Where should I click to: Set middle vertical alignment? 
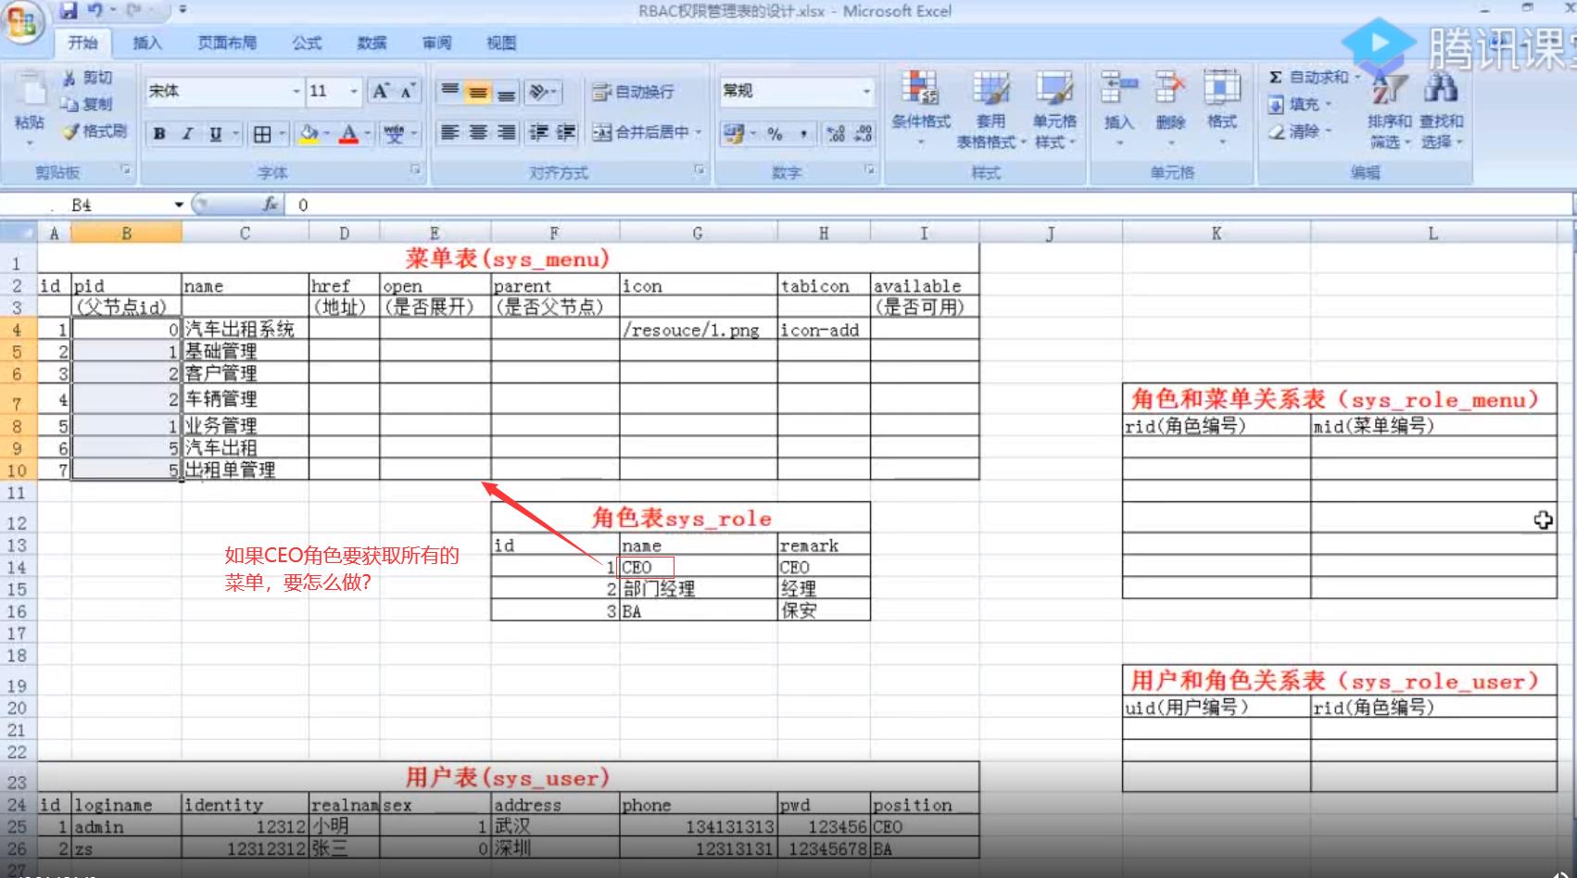coord(478,91)
